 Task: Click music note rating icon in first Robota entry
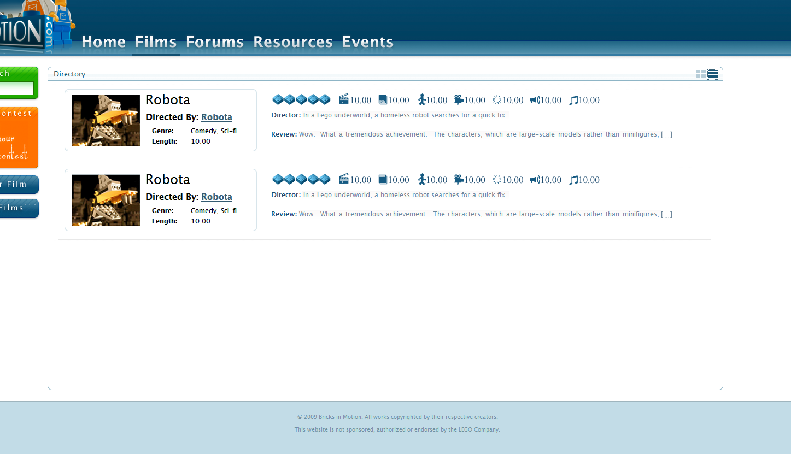[x=573, y=100]
